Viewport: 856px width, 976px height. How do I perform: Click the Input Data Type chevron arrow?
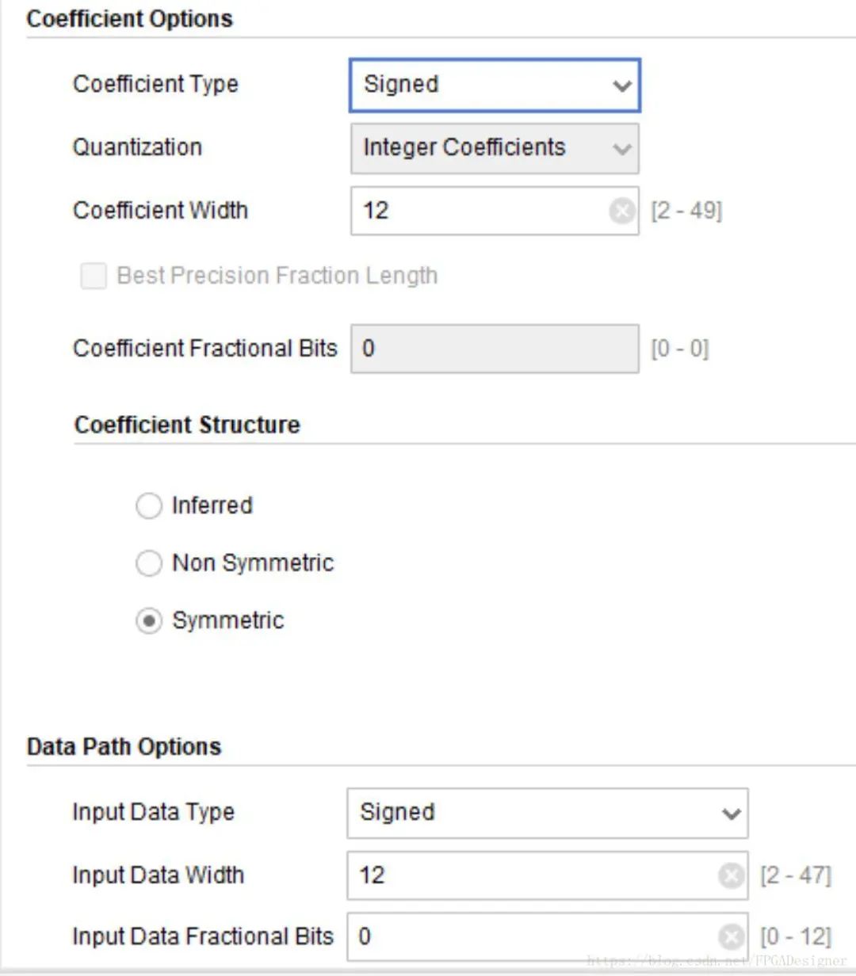point(731,814)
